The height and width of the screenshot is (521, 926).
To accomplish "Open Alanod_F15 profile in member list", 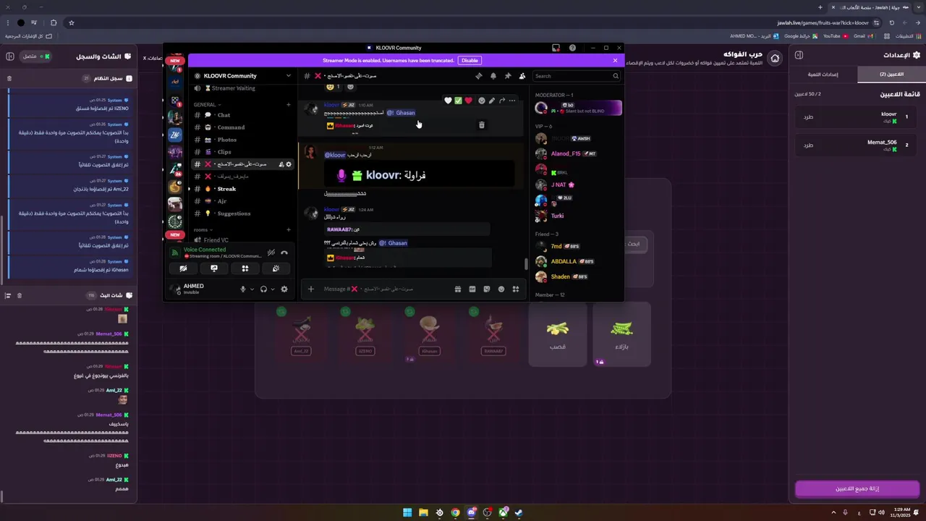I will [577, 154].
